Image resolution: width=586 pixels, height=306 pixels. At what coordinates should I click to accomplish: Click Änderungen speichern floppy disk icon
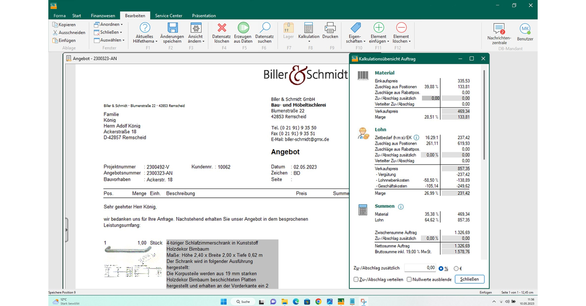[172, 28]
